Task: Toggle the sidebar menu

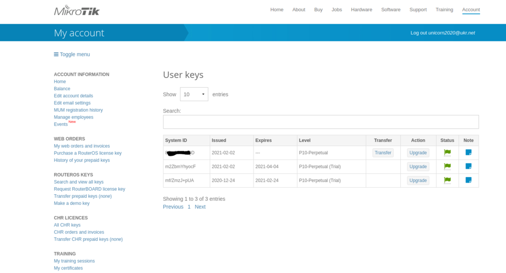Action: tap(72, 54)
